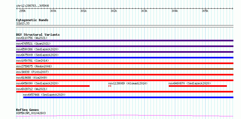
Task: Select the brown esv2759875 (Redon2006) bar
Action: [125, 69]
